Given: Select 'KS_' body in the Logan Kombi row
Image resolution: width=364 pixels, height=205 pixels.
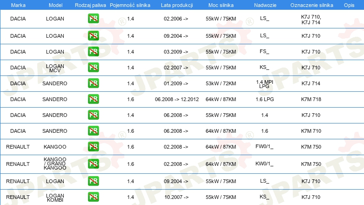Looking at the screenshot, I should (264, 197).
